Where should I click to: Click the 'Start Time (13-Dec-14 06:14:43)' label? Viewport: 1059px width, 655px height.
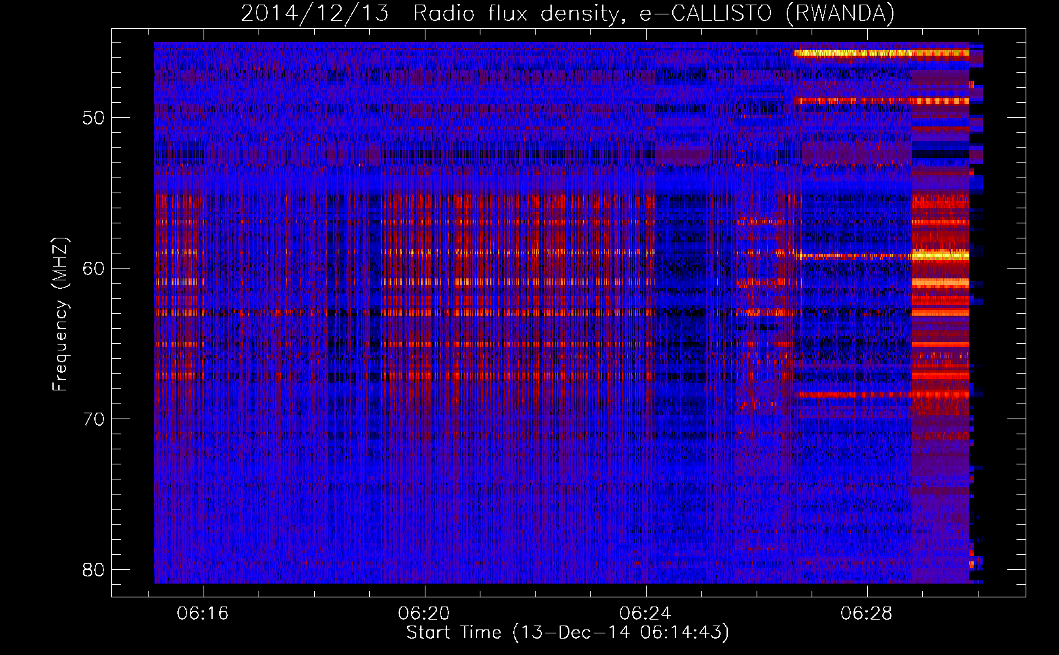[x=567, y=633]
